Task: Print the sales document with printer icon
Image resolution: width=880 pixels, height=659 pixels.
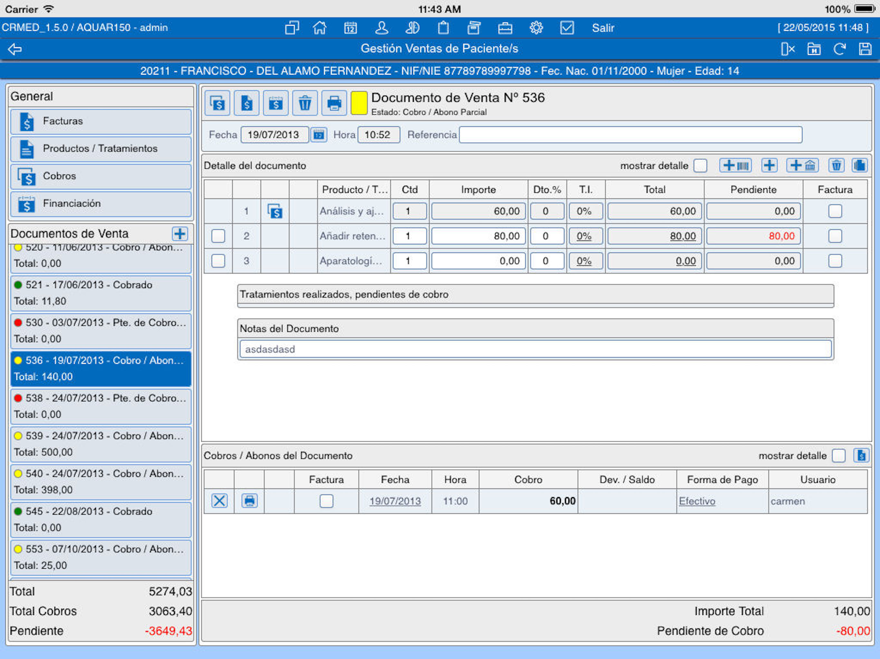Action: 334,103
